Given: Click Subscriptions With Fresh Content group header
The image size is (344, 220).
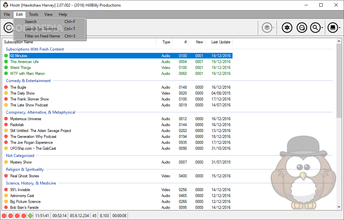Looking at the screenshot, I should click(35, 49).
